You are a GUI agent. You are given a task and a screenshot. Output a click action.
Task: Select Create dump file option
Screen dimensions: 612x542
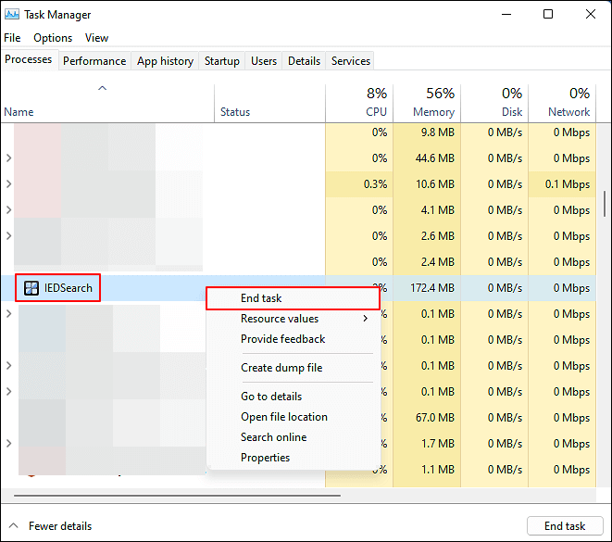pyautogui.click(x=281, y=368)
